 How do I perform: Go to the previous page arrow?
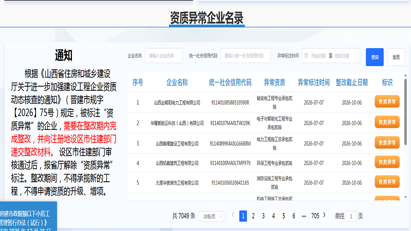click(x=233, y=215)
